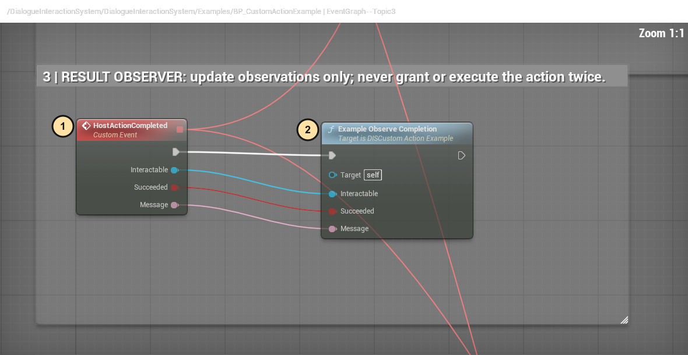Click 'Target is DISCustom Action Example' subtitle
The image size is (688, 355).
point(395,139)
